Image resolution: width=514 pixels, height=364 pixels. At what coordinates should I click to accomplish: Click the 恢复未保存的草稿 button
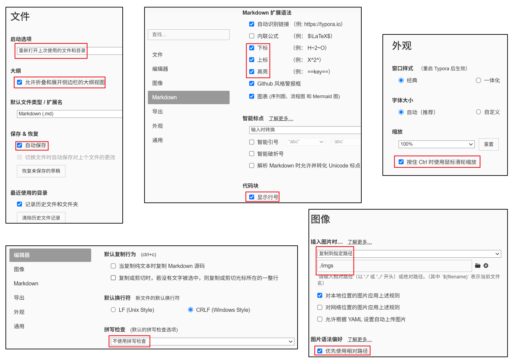(x=41, y=171)
